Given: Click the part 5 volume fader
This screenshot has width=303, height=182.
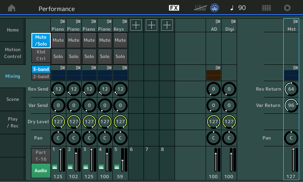Looking at the screenshot, I should tap(122, 161).
